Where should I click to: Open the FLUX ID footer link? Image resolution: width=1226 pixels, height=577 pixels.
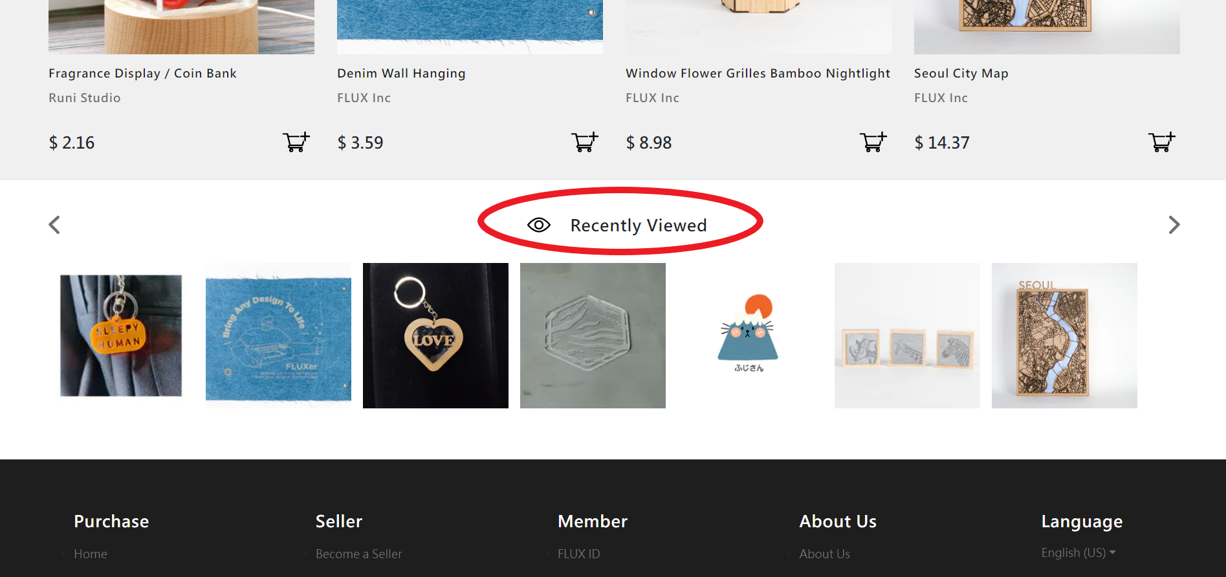[x=578, y=554]
